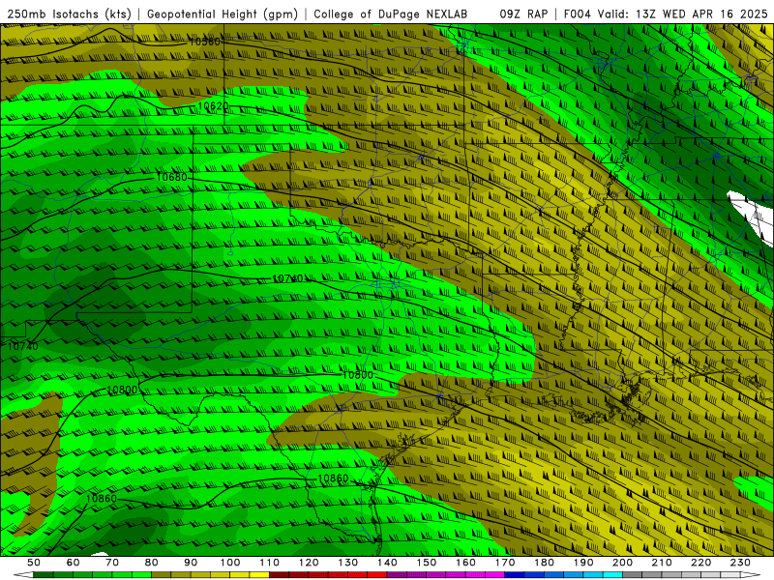Click the bright yellow colorbar swatch left of 110

click(x=259, y=575)
